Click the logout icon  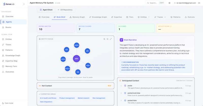[x=199, y=3]
